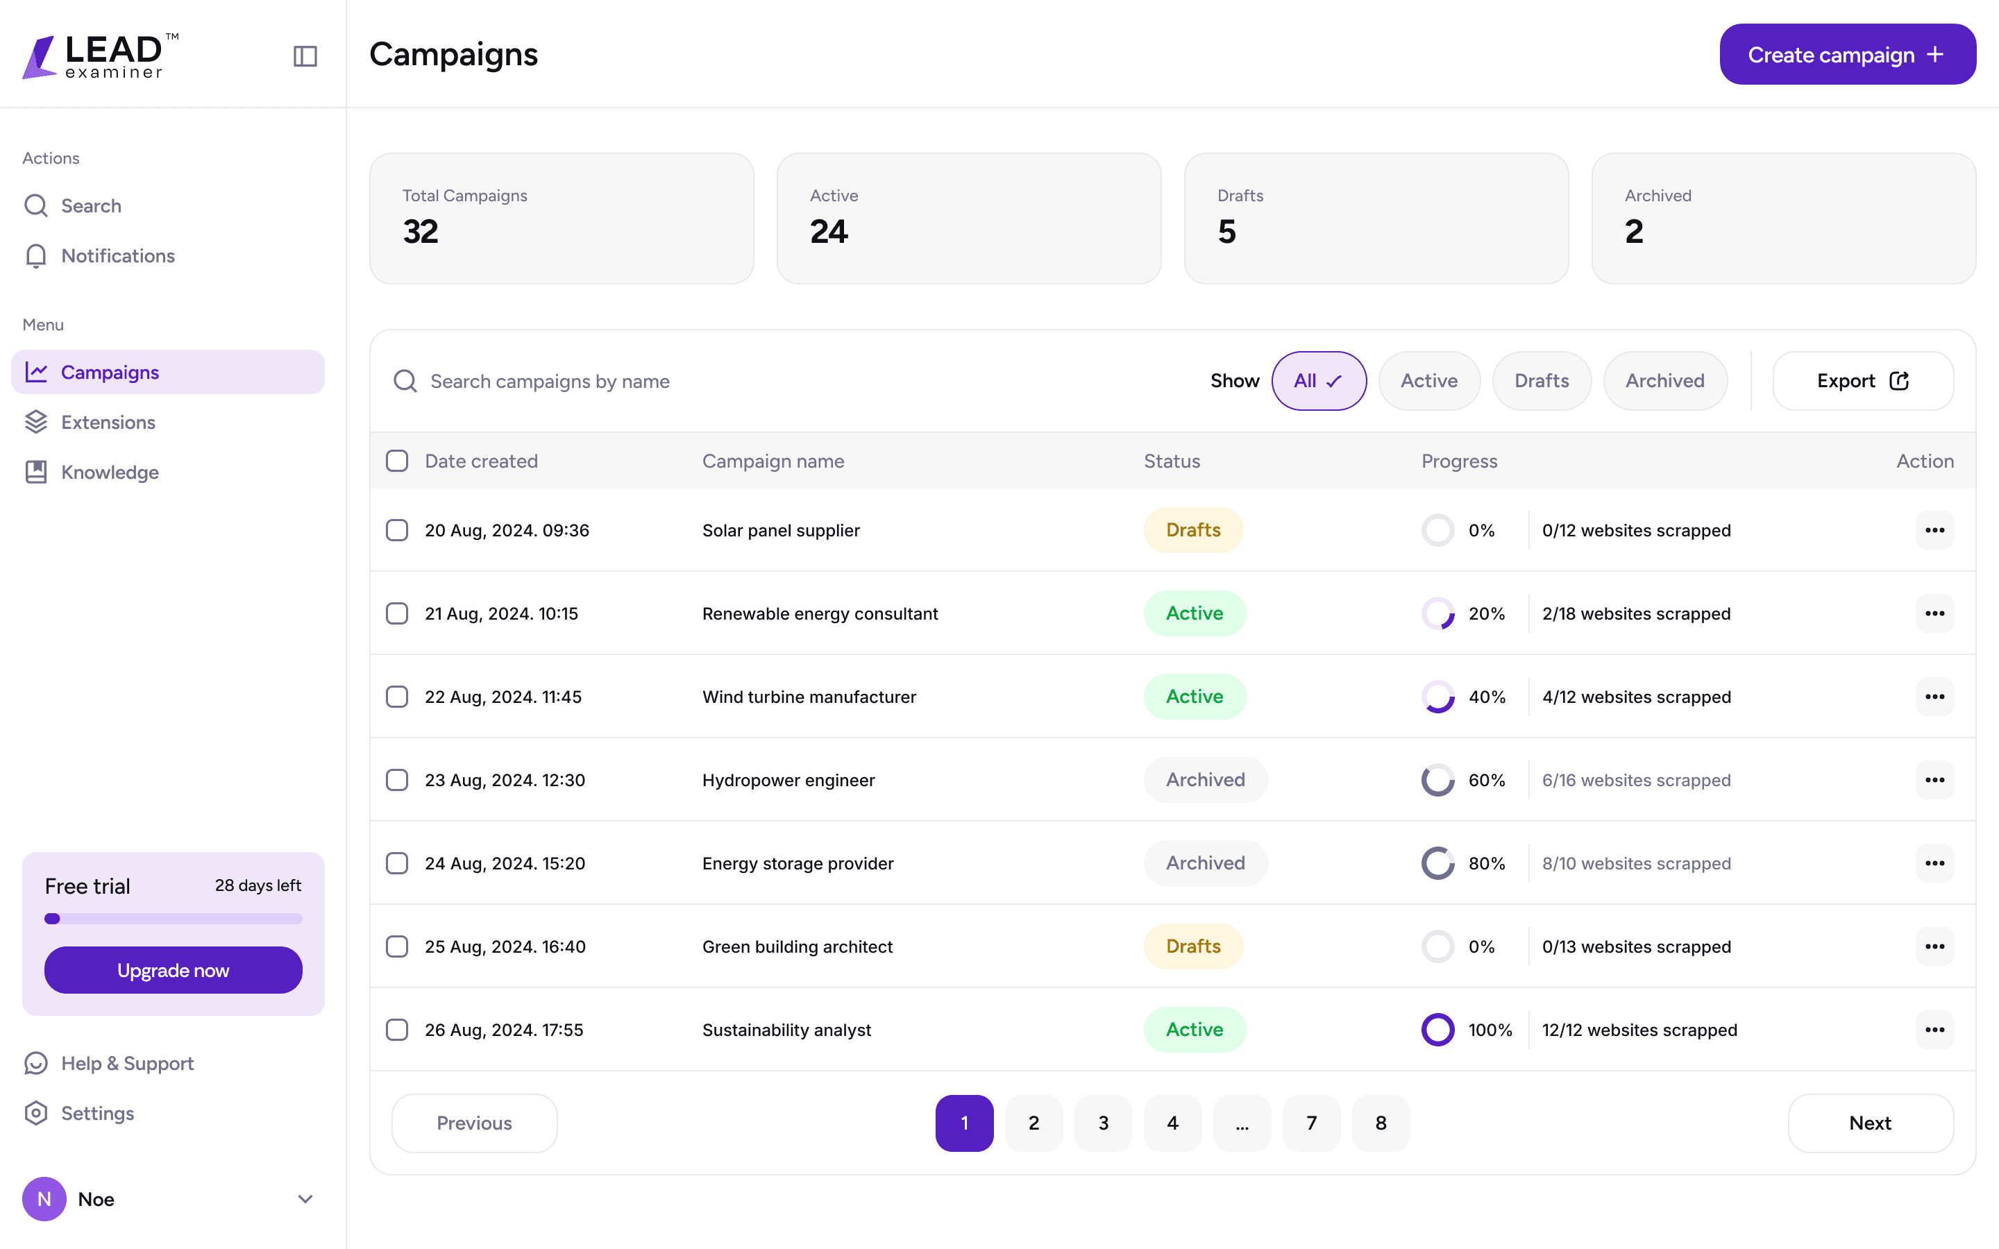1999x1249 pixels.
Task: Click the Create campaign button
Action: click(1847, 55)
